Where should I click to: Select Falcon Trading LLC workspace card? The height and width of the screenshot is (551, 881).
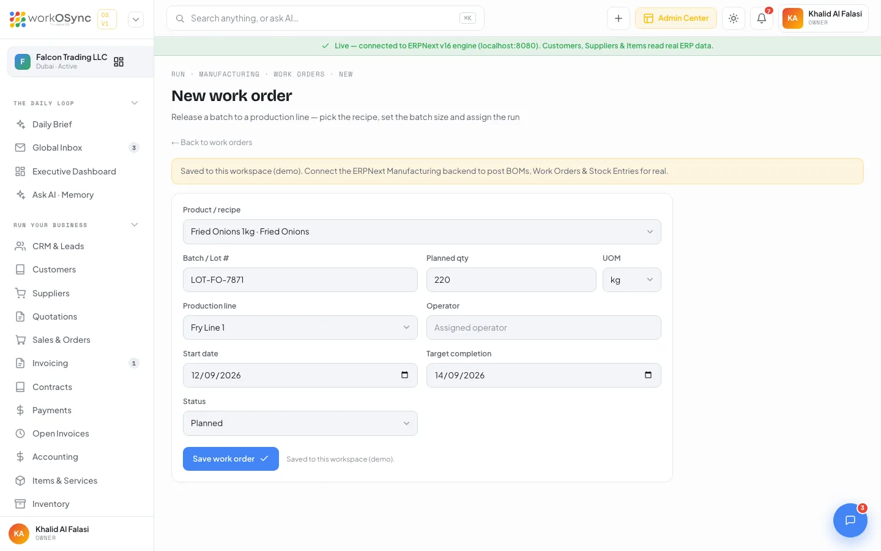click(x=80, y=62)
